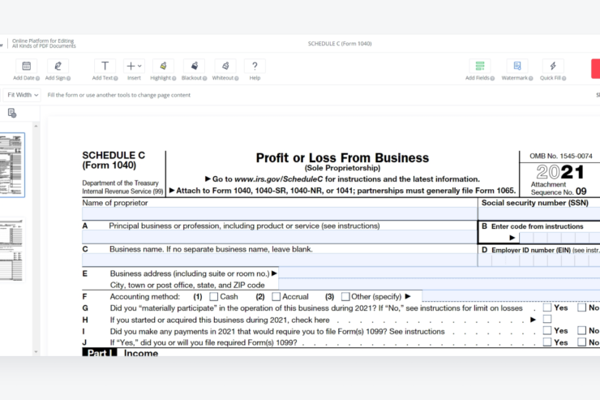Open the Add Sign tool
Image resolution: width=600 pixels, height=400 pixels.
58,70
